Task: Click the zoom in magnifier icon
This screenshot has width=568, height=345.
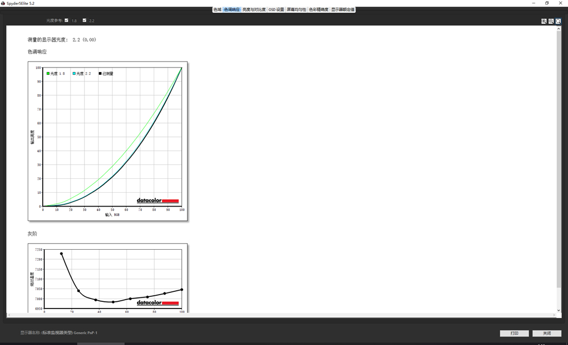Action: (x=544, y=21)
